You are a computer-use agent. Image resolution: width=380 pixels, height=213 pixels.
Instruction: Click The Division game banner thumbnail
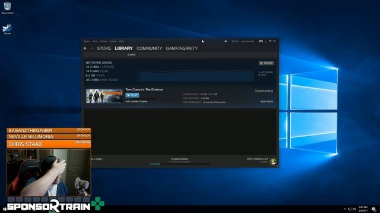pos(104,96)
